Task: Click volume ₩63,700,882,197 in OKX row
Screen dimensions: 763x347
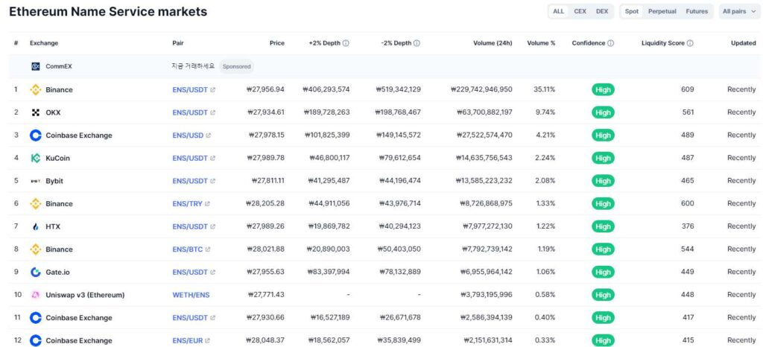Action: tap(484, 112)
